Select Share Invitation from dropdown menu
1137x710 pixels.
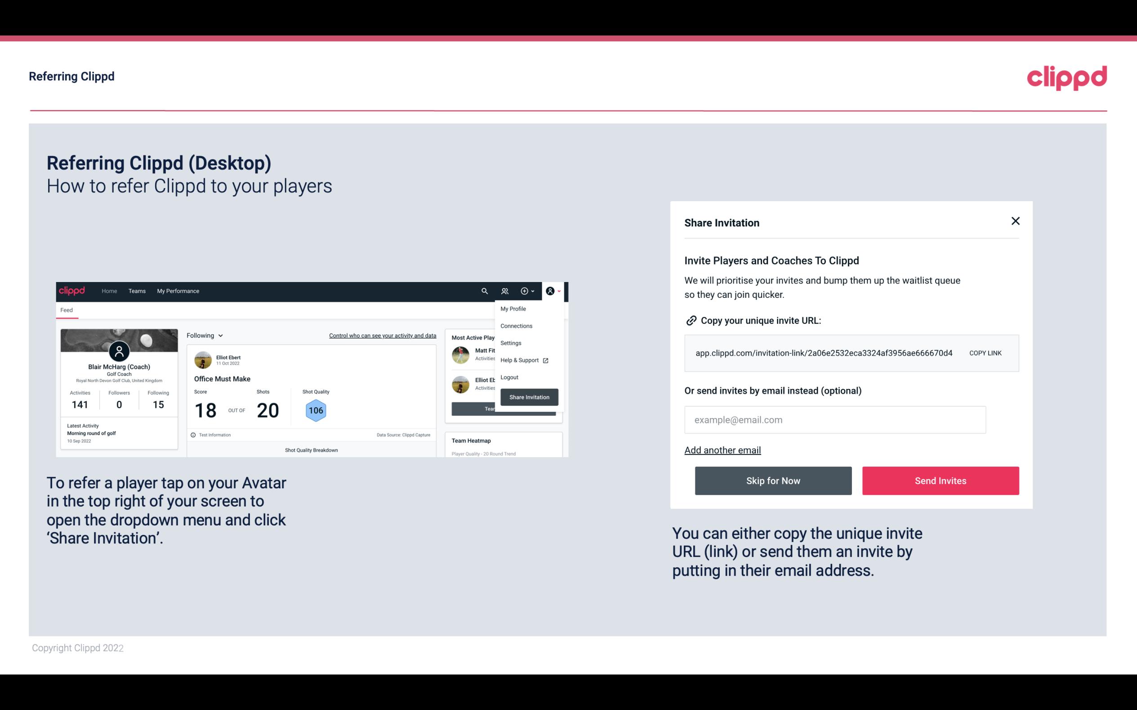530,397
